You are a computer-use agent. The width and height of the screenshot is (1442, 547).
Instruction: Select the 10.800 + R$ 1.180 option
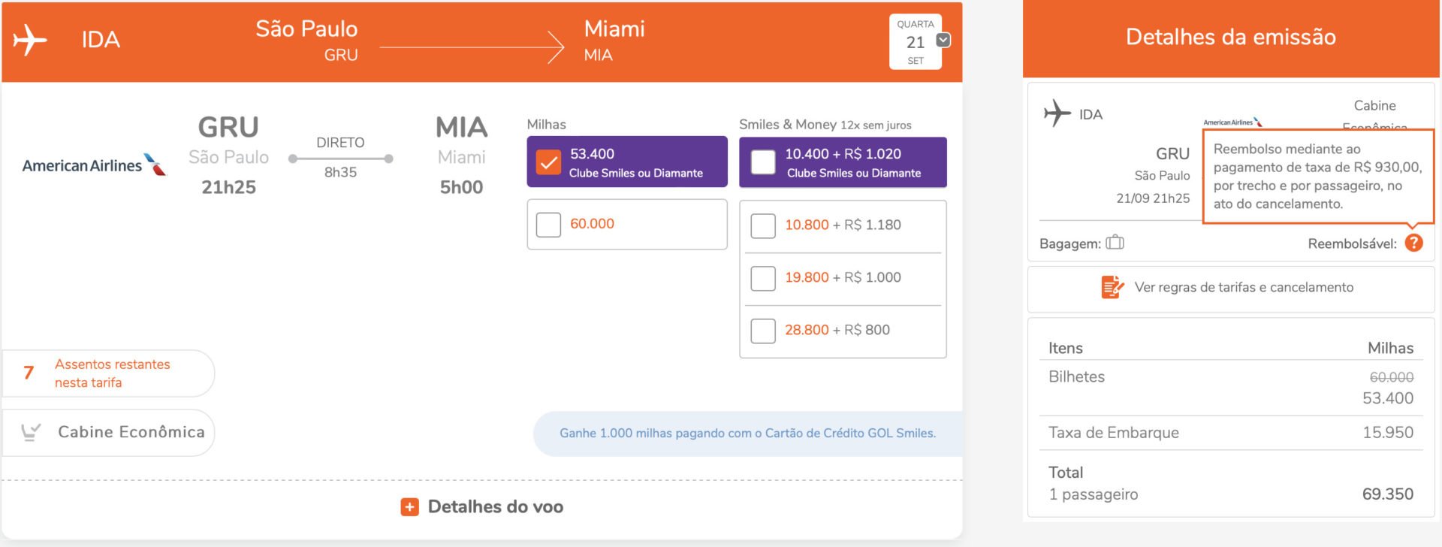pos(763,225)
